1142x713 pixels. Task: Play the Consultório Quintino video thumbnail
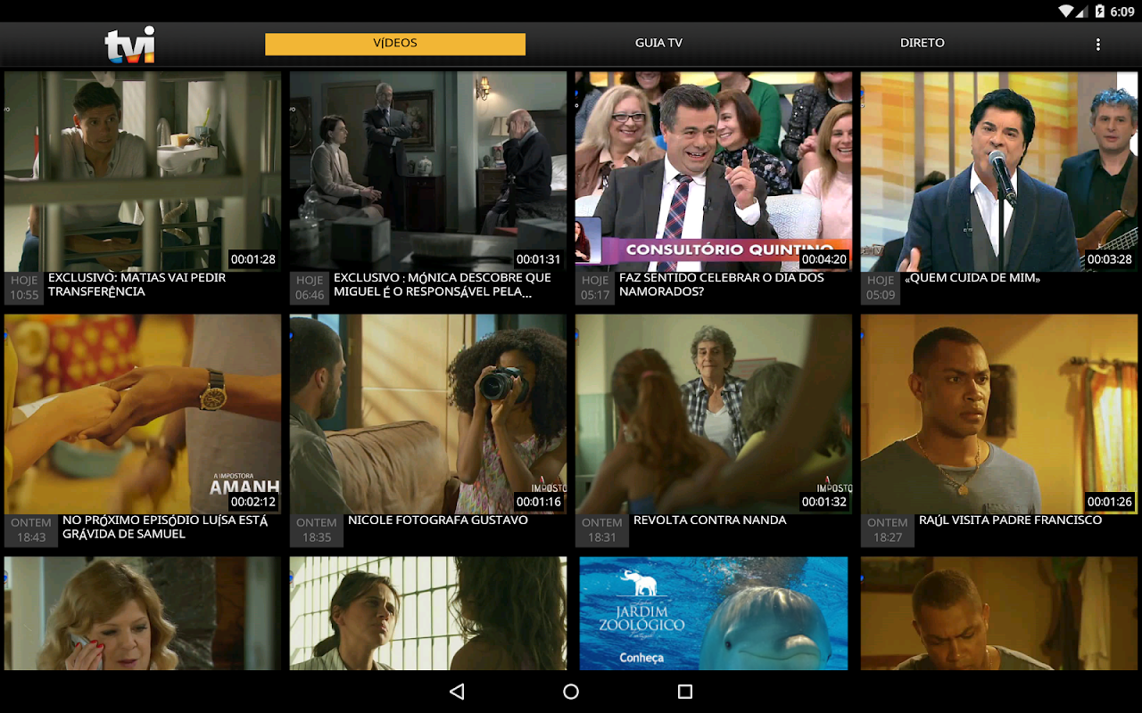point(714,171)
